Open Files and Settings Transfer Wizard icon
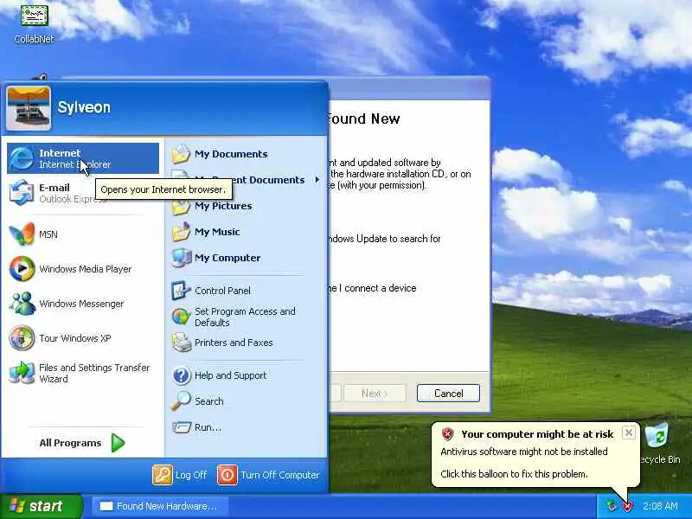The height and width of the screenshot is (519, 692). (x=22, y=373)
